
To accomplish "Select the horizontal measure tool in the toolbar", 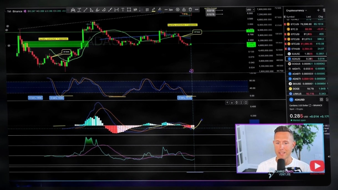I will point(116,10).
